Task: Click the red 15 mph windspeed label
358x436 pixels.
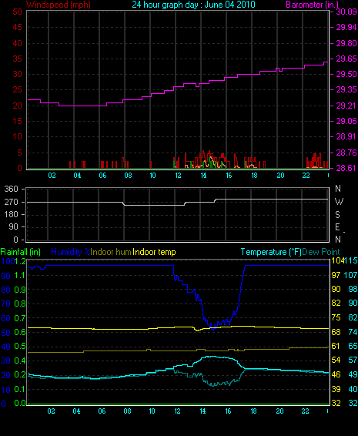Action: coord(17,121)
